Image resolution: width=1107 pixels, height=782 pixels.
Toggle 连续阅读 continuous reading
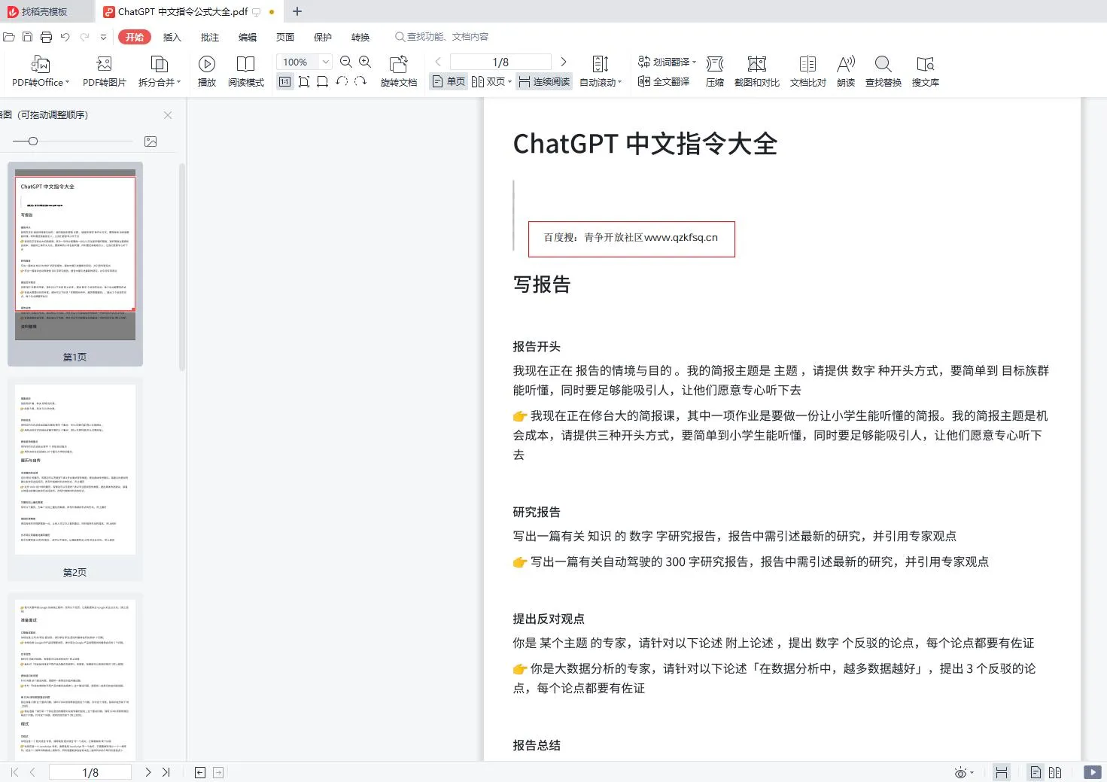click(x=544, y=81)
